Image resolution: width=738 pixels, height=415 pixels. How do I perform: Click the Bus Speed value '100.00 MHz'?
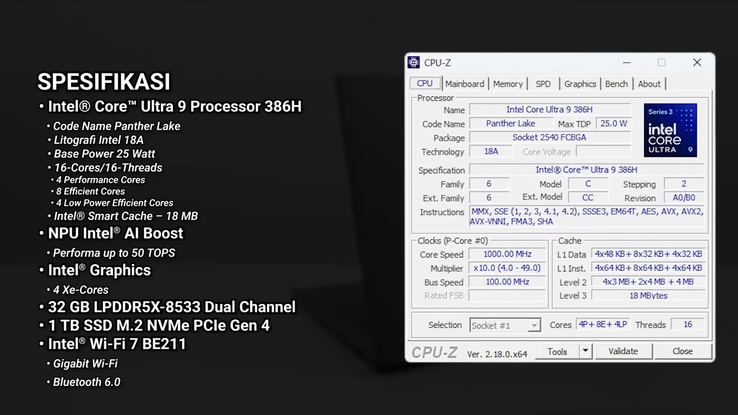click(x=507, y=282)
